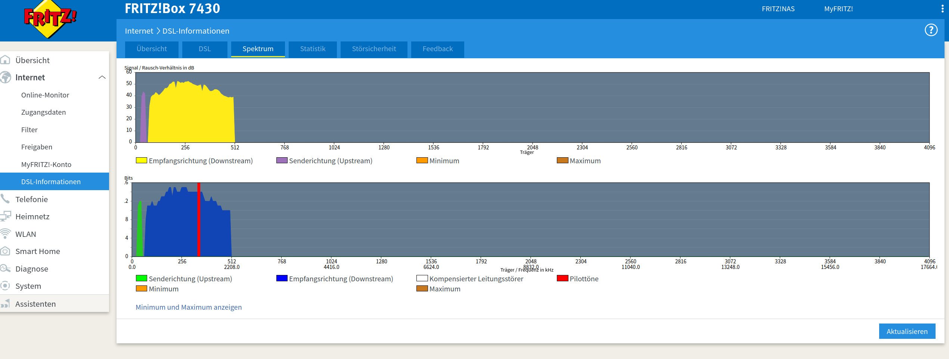Open the three-dot menu in the header

coord(943,9)
